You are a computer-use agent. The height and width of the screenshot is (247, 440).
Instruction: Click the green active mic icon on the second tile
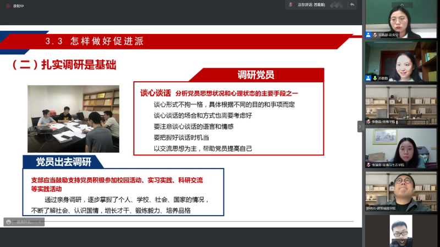click(375, 78)
